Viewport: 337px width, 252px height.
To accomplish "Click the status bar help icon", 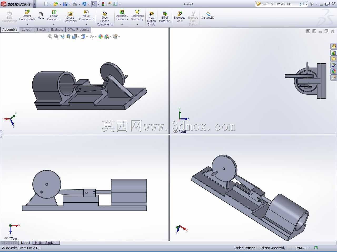I will point(316,248).
